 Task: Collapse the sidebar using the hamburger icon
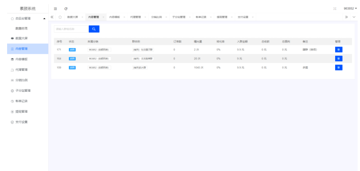[x=56, y=9]
